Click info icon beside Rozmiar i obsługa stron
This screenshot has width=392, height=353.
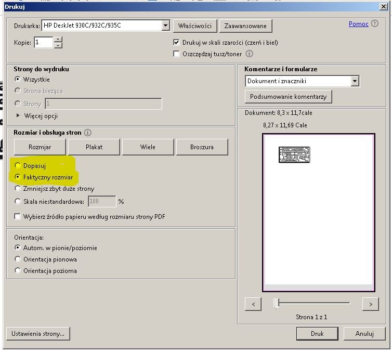click(88, 133)
